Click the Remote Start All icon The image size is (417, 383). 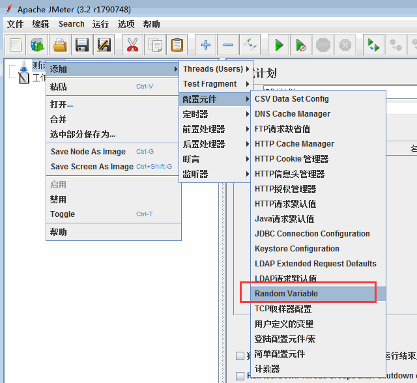(x=373, y=45)
